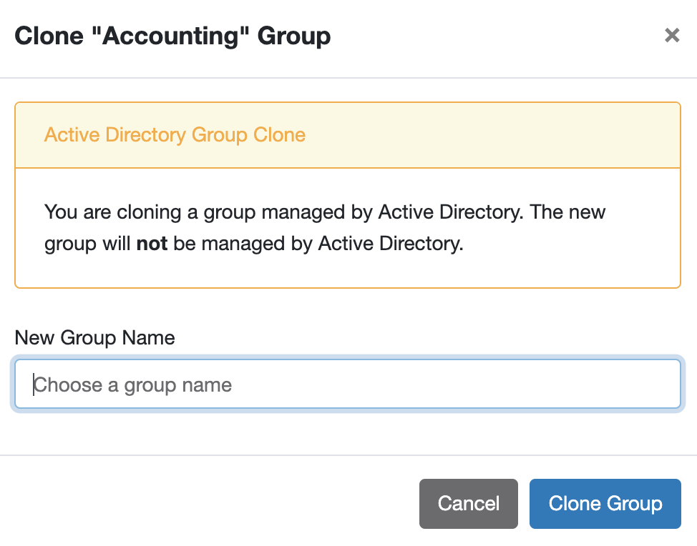Confirm with the Clone Group button
This screenshot has width=697, height=546.
605,503
